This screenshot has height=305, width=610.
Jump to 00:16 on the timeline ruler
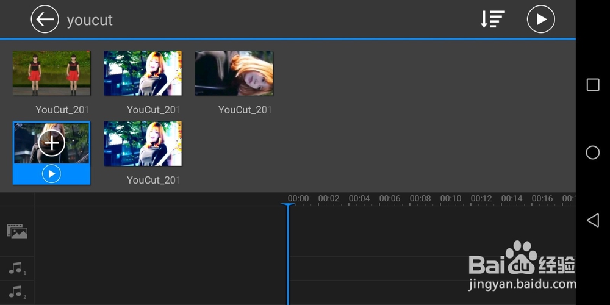click(542, 198)
